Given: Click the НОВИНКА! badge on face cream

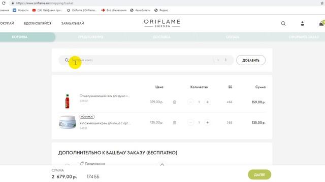Looking at the screenshot, I should point(87,117).
